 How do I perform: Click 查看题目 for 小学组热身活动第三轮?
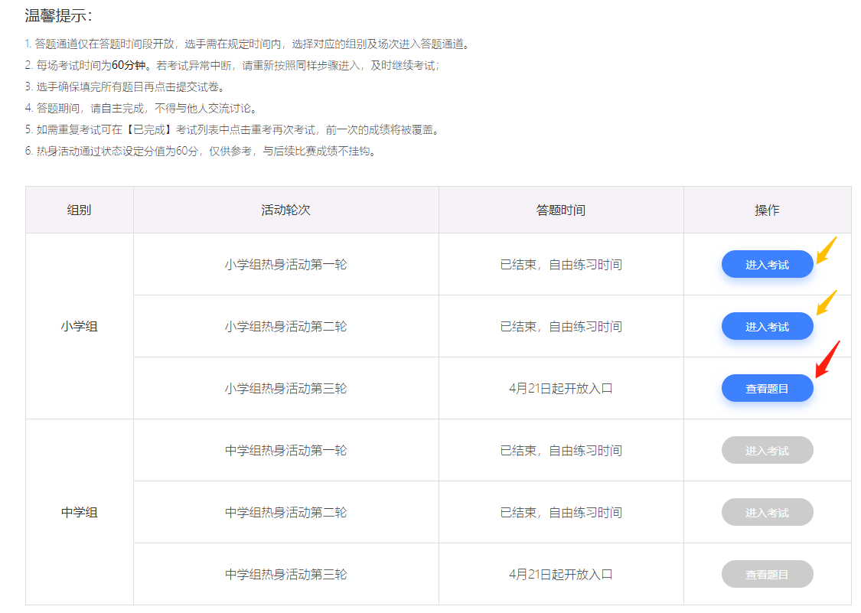(767, 387)
